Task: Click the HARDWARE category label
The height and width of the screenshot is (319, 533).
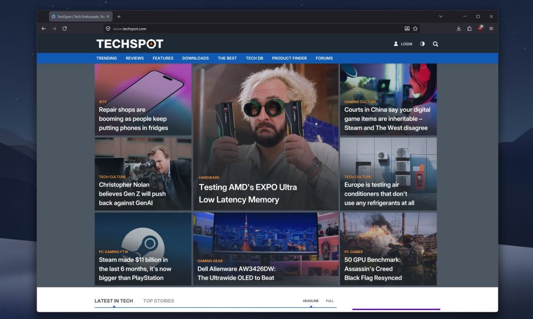Action: point(209,177)
